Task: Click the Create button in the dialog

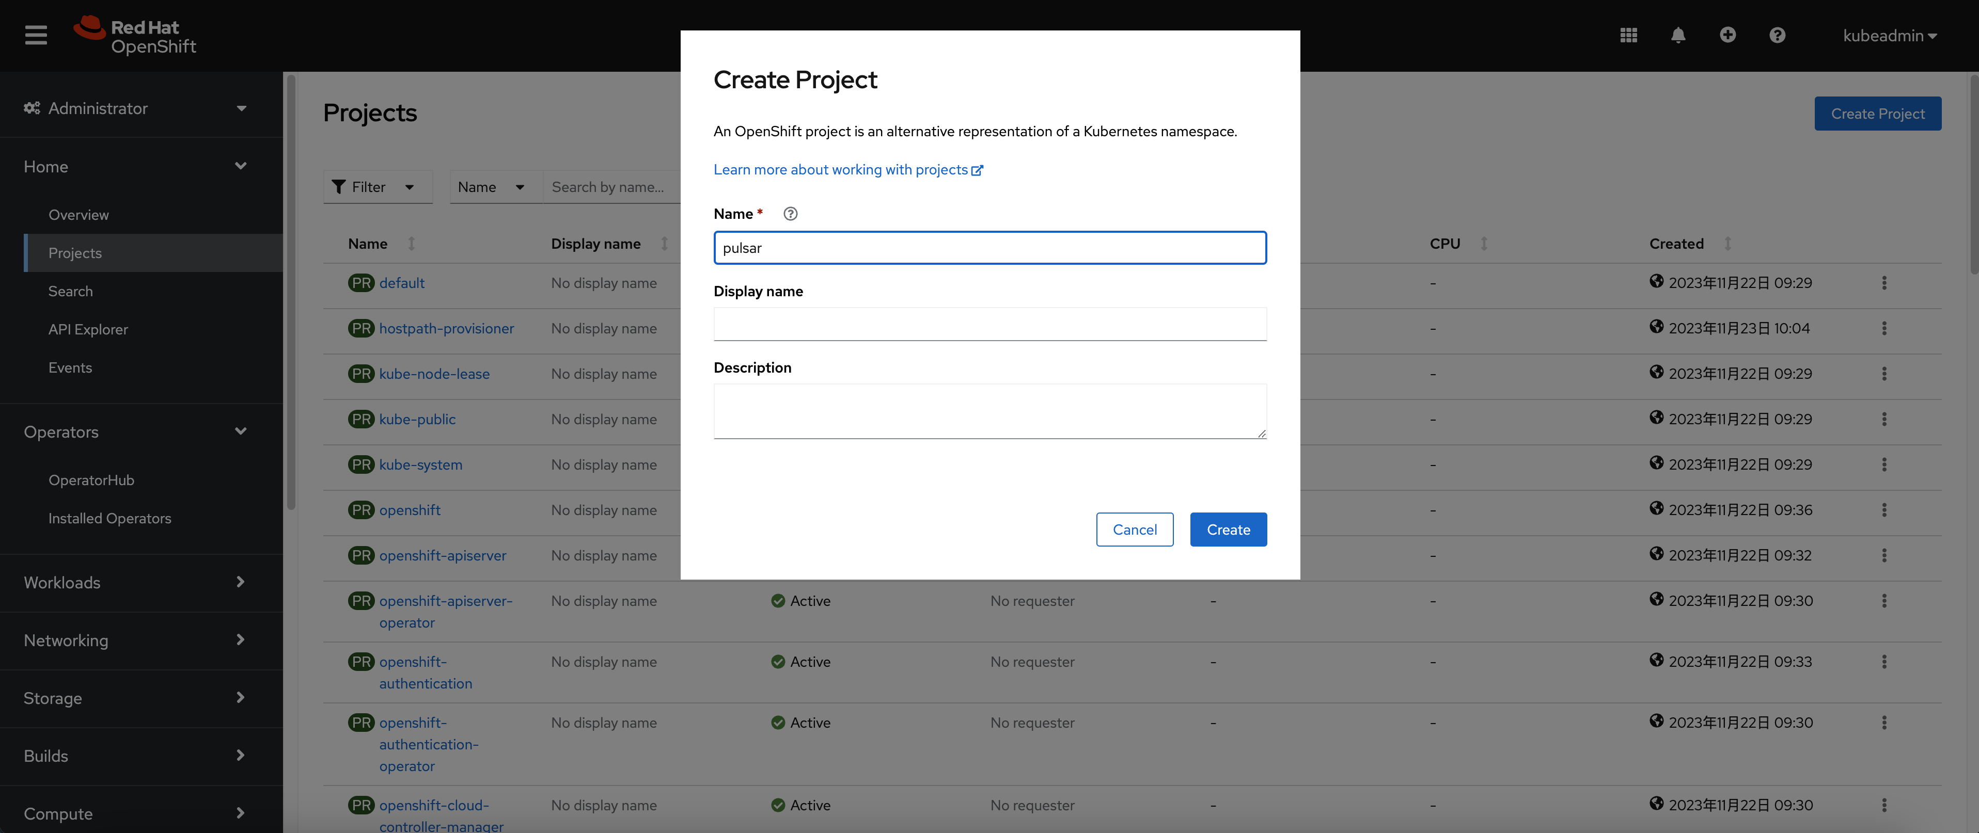Action: click(1228, 529)
